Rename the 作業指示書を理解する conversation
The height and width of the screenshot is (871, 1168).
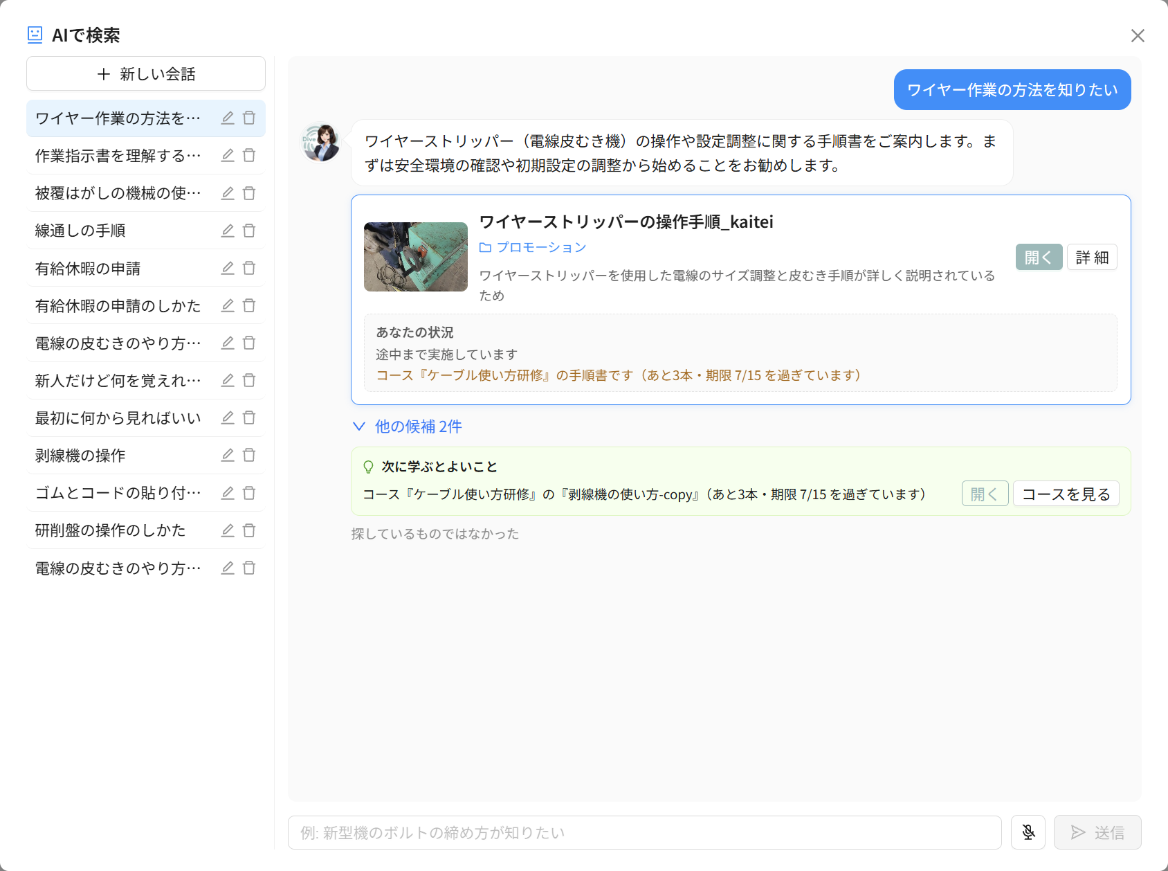point(228,156)
